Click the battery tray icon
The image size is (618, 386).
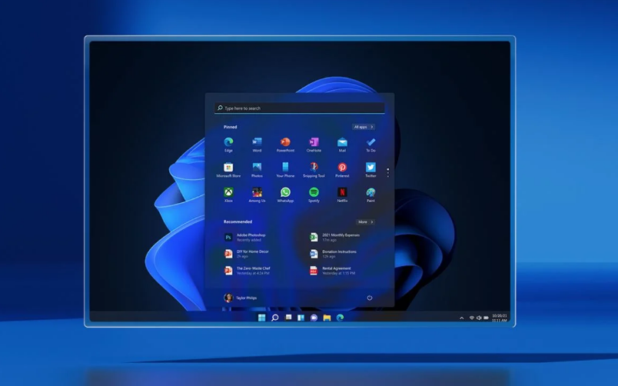(x=486, y=318)
